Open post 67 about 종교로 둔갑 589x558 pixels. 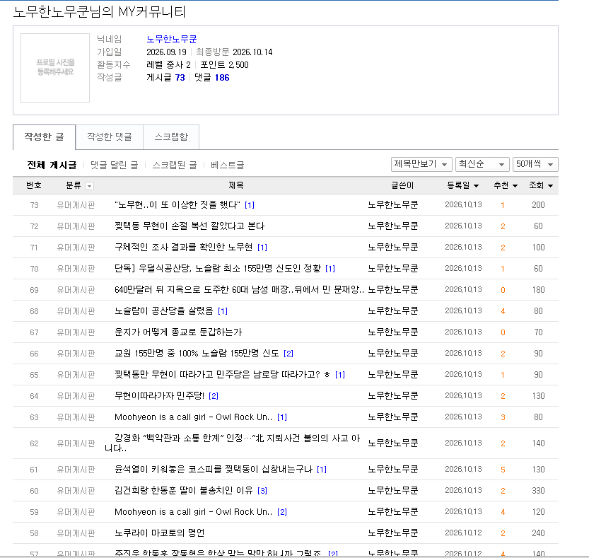[178, 332]
